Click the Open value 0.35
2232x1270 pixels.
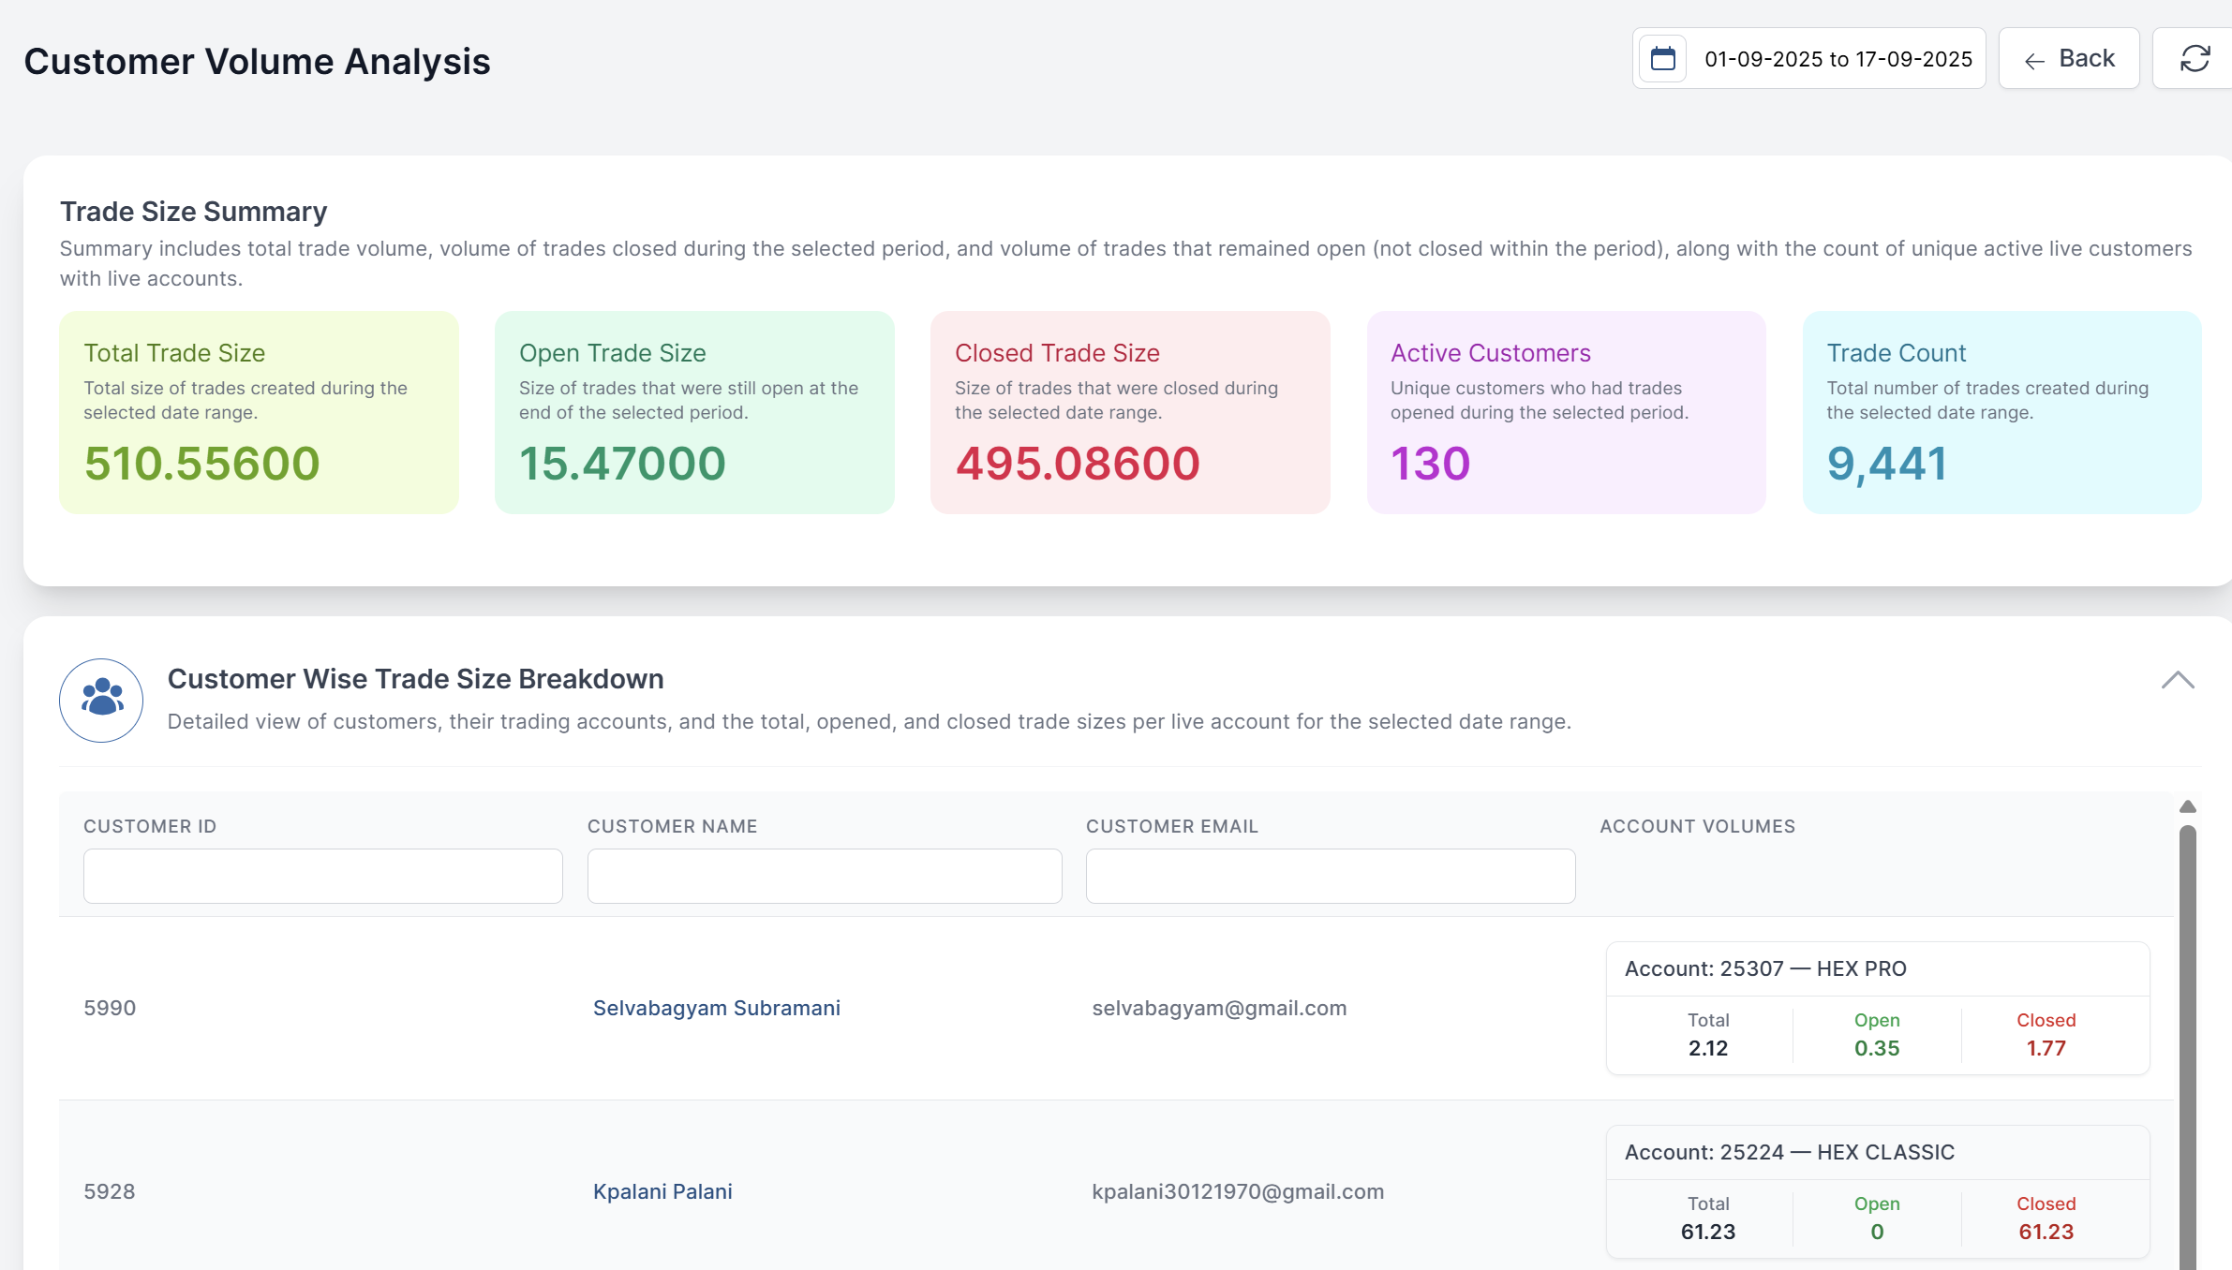point(1877,1048)
